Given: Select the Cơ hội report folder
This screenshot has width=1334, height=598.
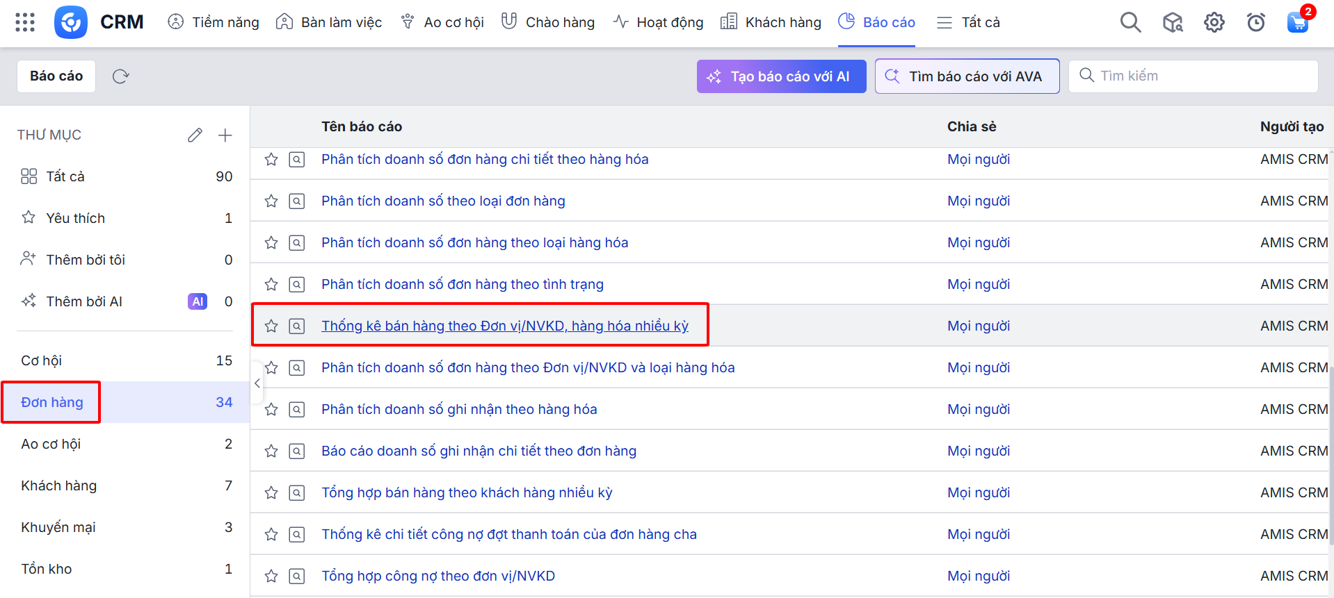Looking at the screenshot, I should (42, 360).
